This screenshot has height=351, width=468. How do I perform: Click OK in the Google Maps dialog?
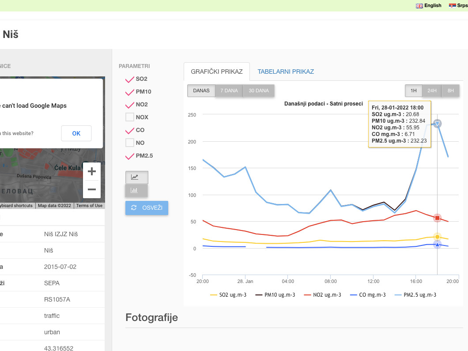coord(76,133)
